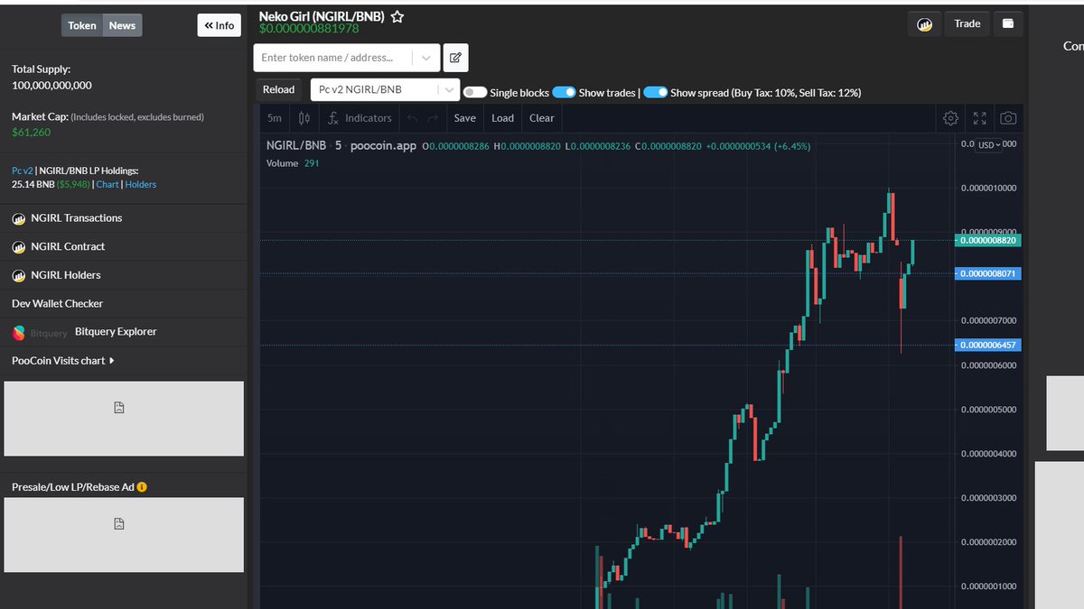Open the Pc v2 NGIRL/BNB pair dropdown
This screenshot has height=609, width=1084.
tap(449, 89)
